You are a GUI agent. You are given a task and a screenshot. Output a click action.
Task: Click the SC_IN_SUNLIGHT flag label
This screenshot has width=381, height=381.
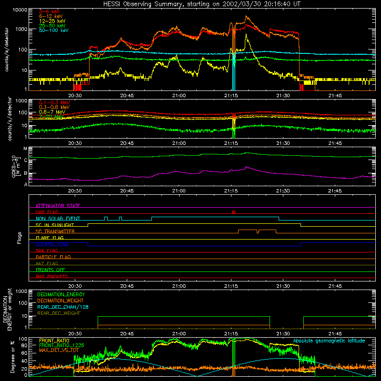tap(55, 225)
